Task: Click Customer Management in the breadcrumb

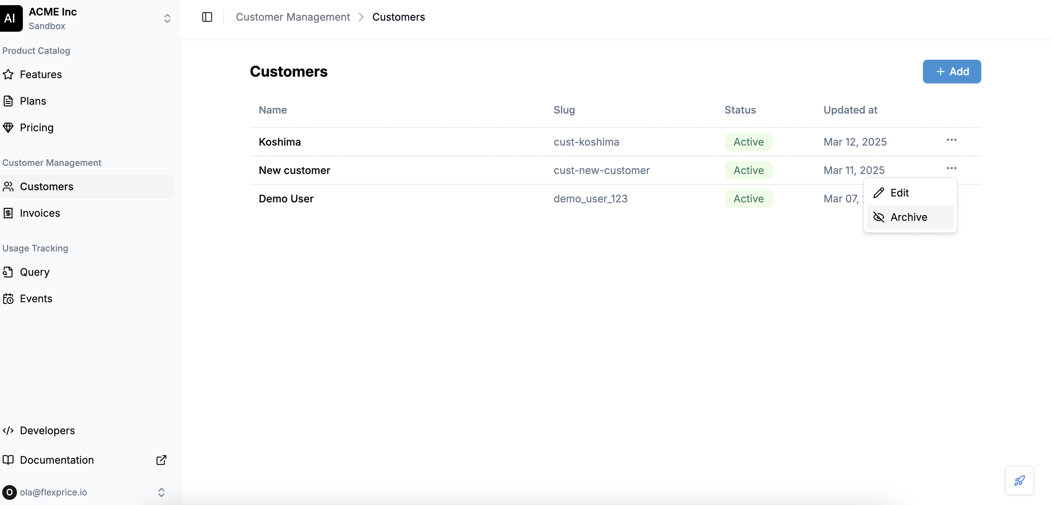Action: click(x=293, y=17)
